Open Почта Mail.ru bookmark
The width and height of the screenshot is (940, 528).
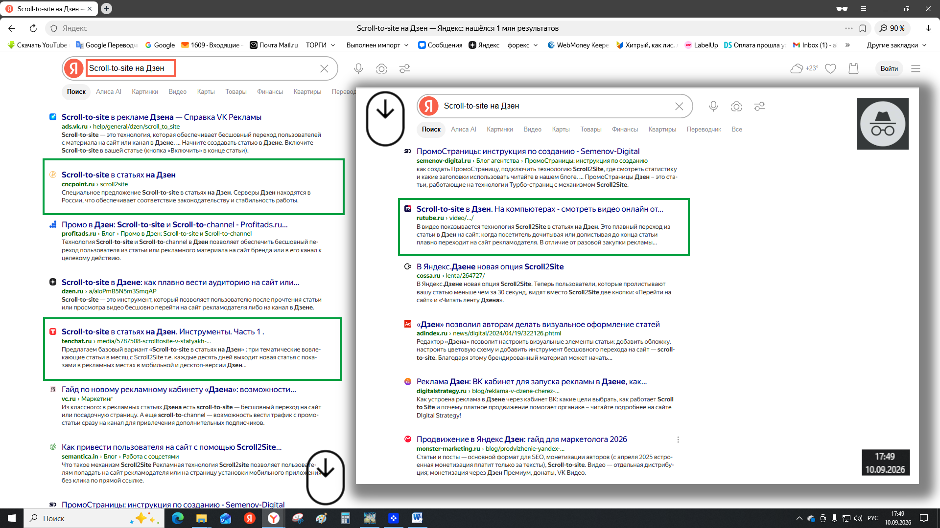tap(274, 45)
